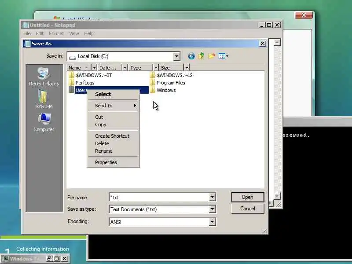
Task: Restore the minimized Windows taskbar window
Action: [x=49, y=258]
